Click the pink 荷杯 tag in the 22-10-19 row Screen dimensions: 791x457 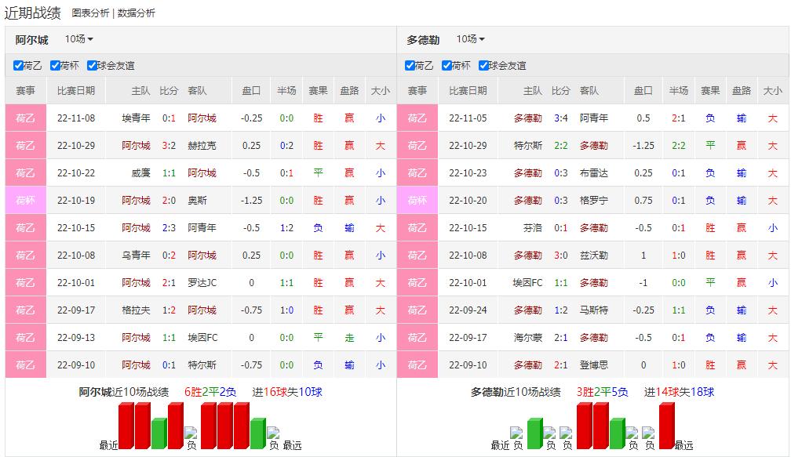[x=24, y=200]
